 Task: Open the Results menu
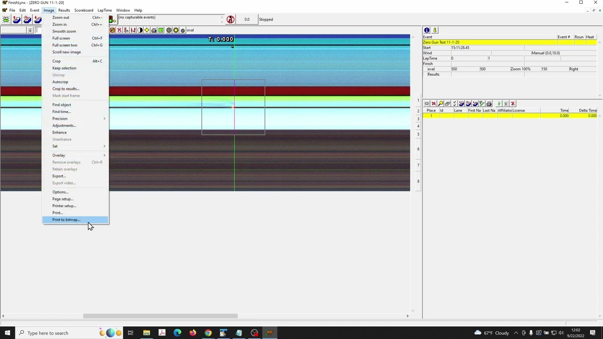[x=64, y=10]
